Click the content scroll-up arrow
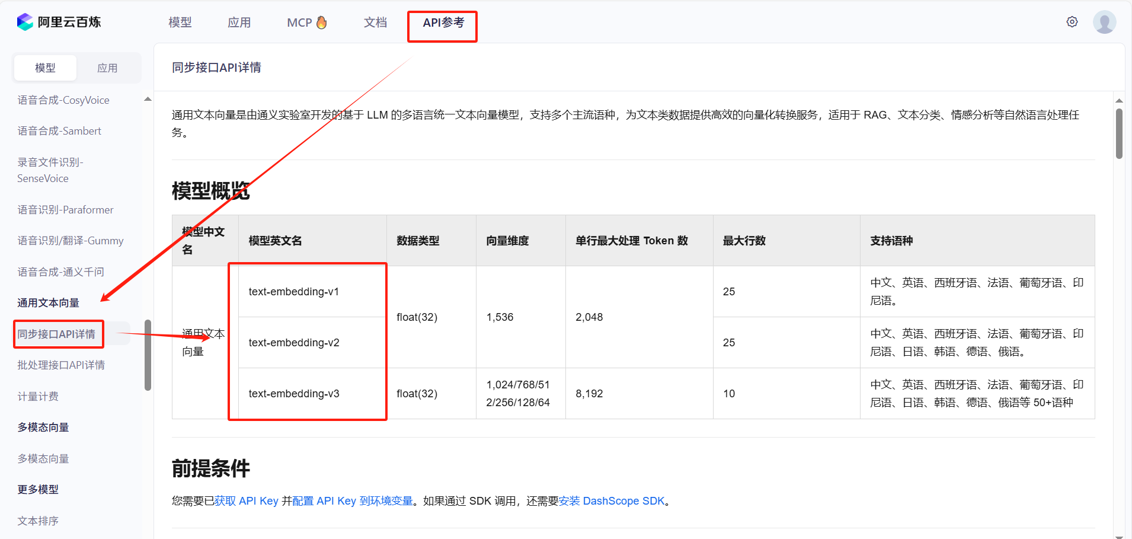This screenshot has width=1132, height=539. coord(1119,101)
